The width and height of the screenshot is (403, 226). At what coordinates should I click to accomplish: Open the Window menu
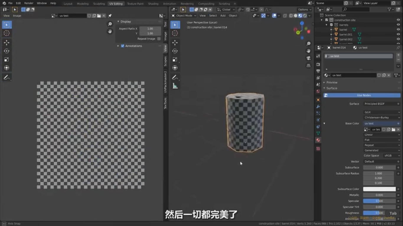click(x=42, y=3)
